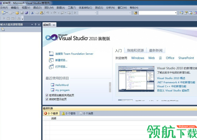Toggle the 0 个警告 filter button
The image size is (197, 140).
click(x=69, y=113)
